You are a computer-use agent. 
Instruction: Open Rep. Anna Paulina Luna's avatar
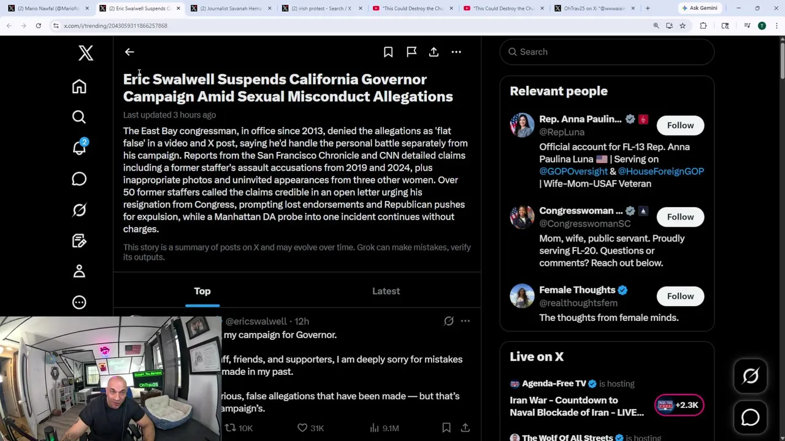point(522,125)
